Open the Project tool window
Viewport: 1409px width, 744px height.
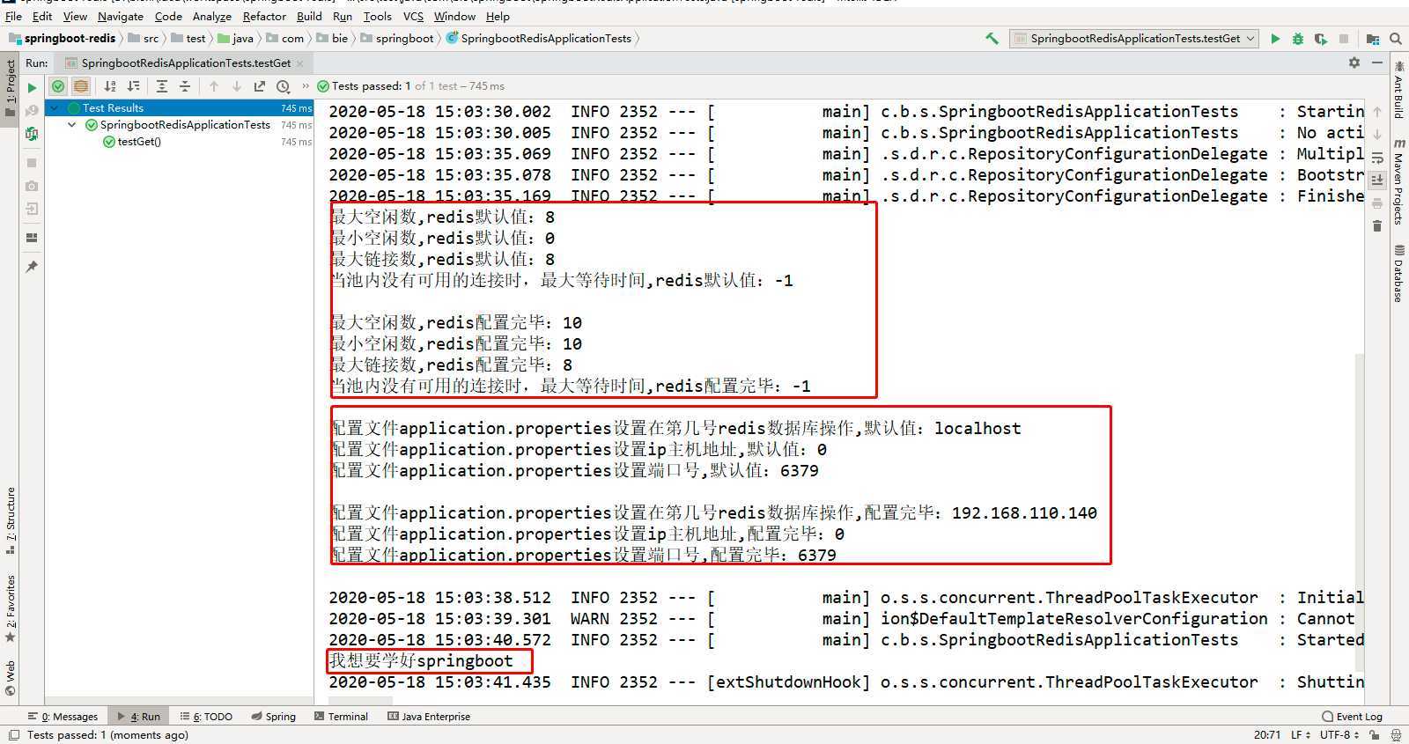click(x=10, y=88)
